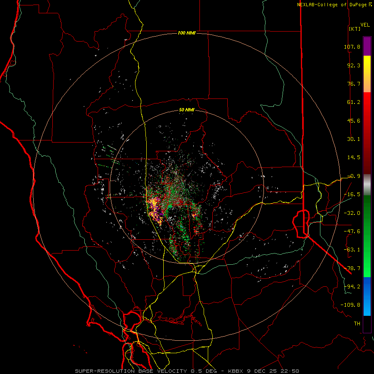
Task: Click the gray near-zero segment of the color bar
Action: (367, 185)
